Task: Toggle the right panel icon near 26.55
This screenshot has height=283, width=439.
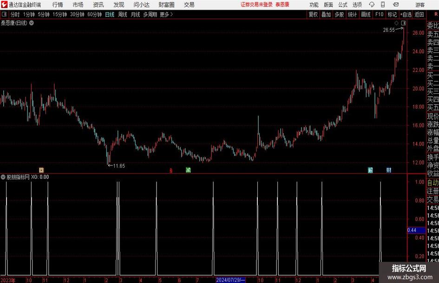Action: click(403, 23)
